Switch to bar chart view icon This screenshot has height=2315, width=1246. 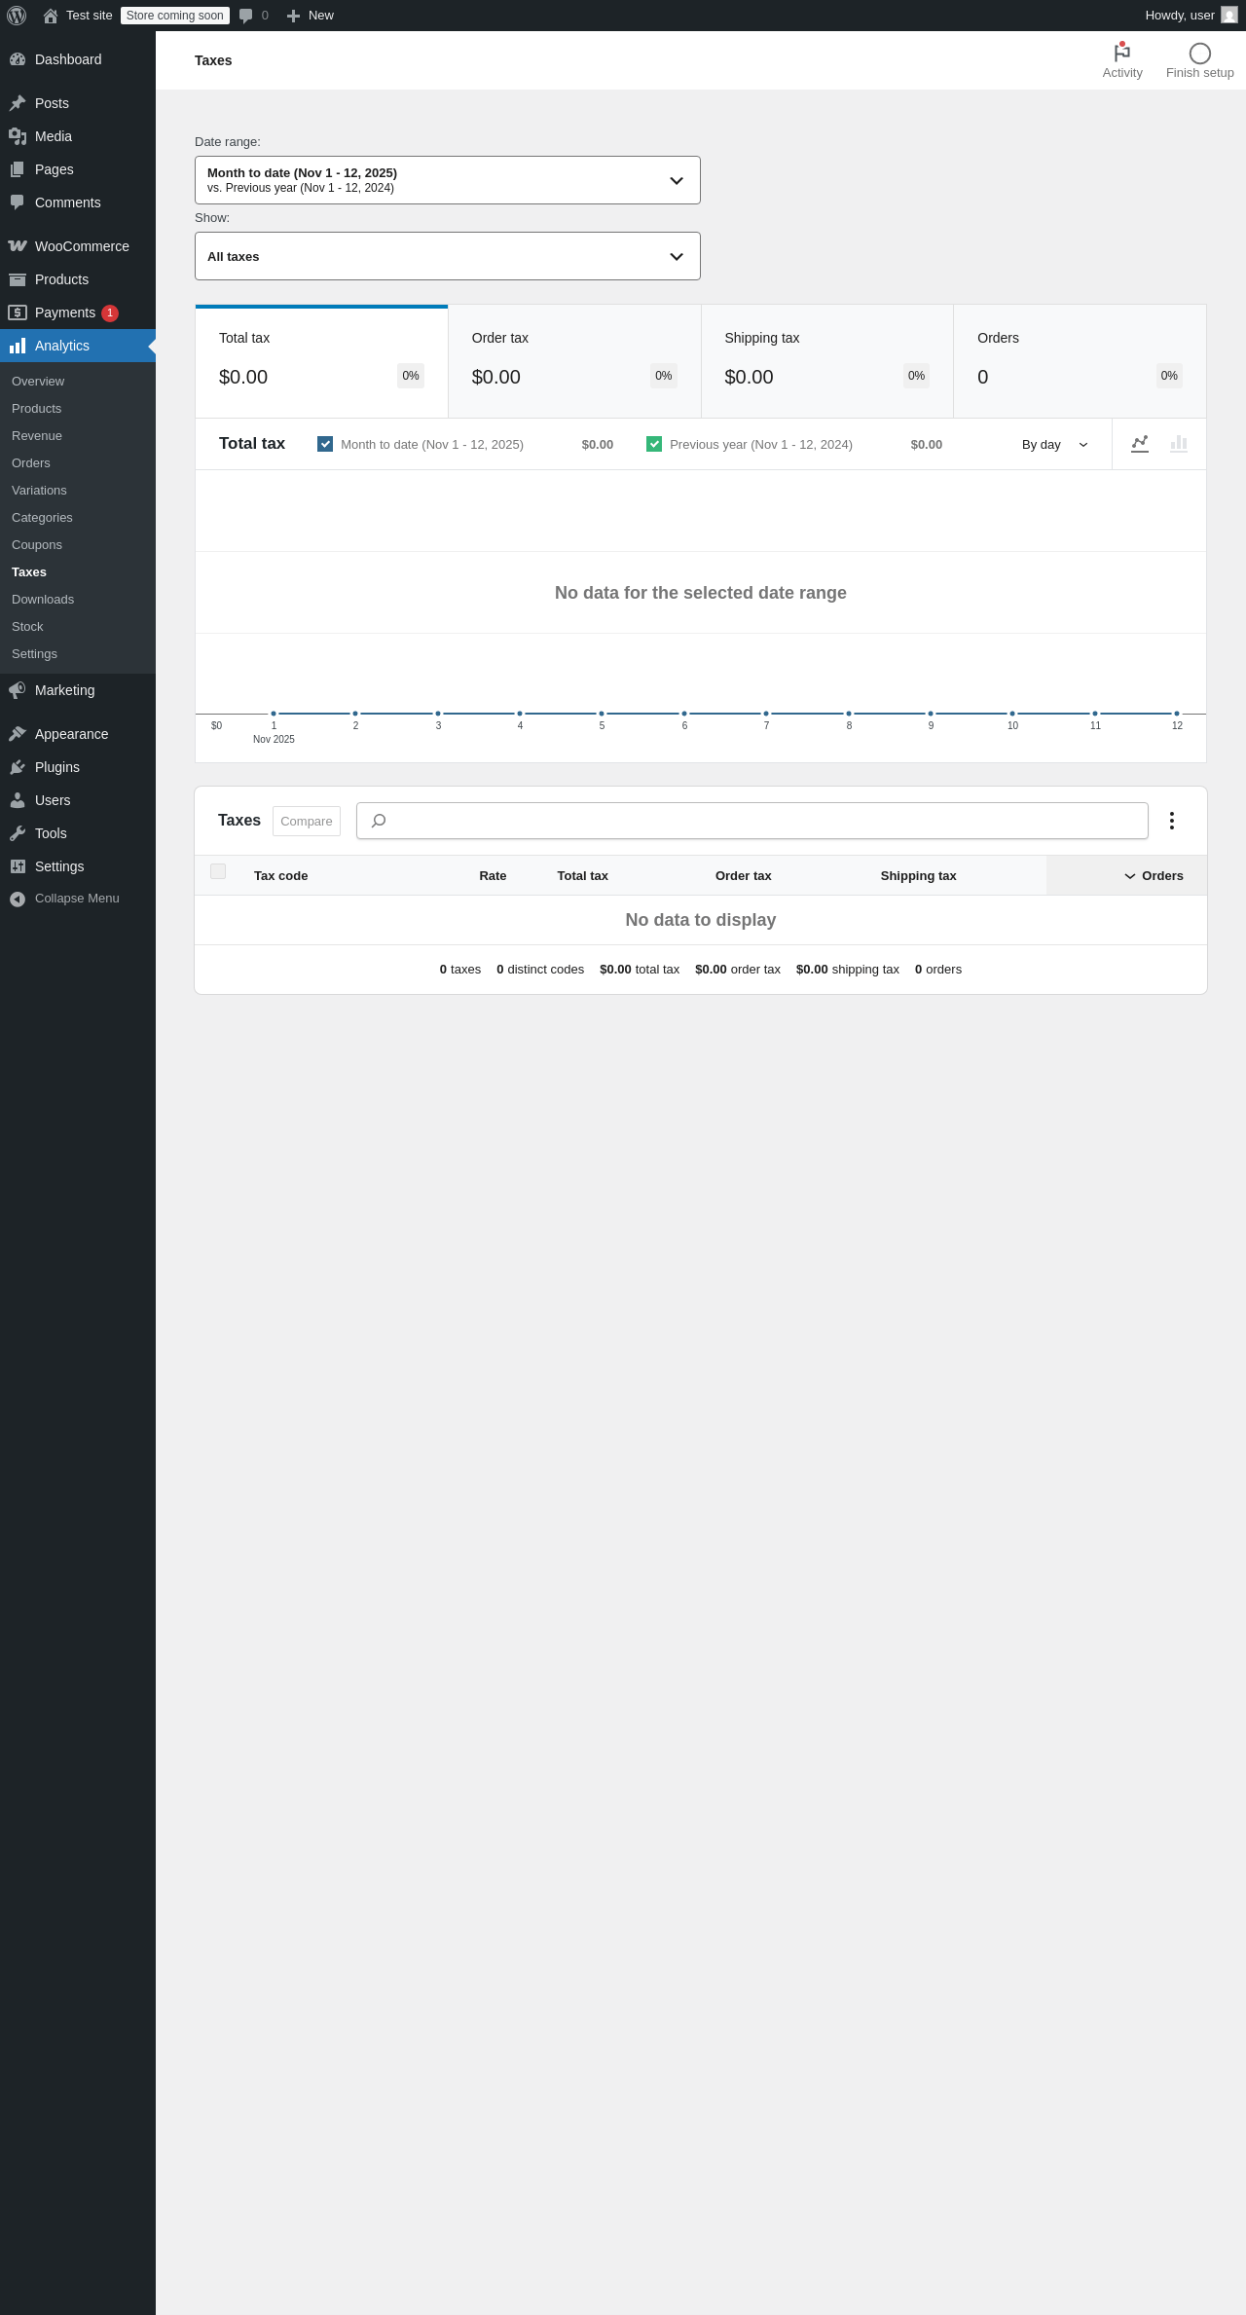point(1179,444)
